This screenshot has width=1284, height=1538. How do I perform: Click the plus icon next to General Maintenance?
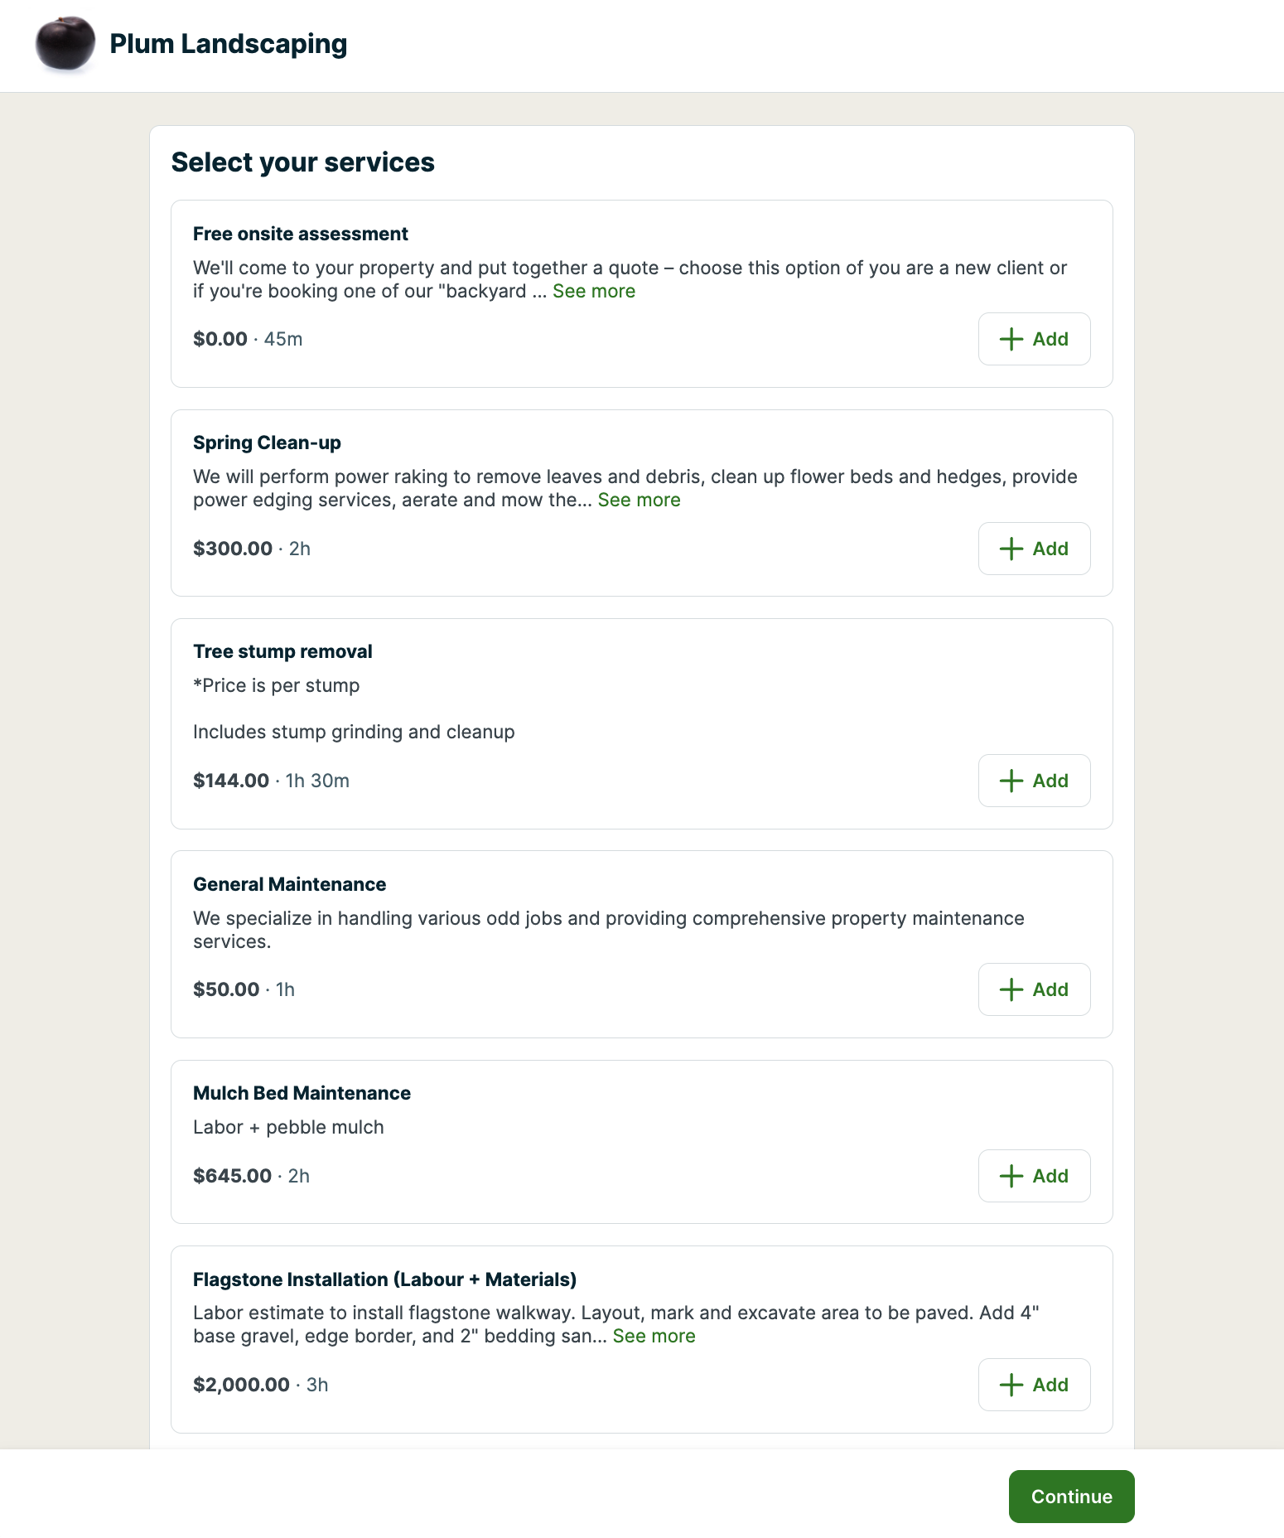pyautogui.click(x=1011, y=989)
